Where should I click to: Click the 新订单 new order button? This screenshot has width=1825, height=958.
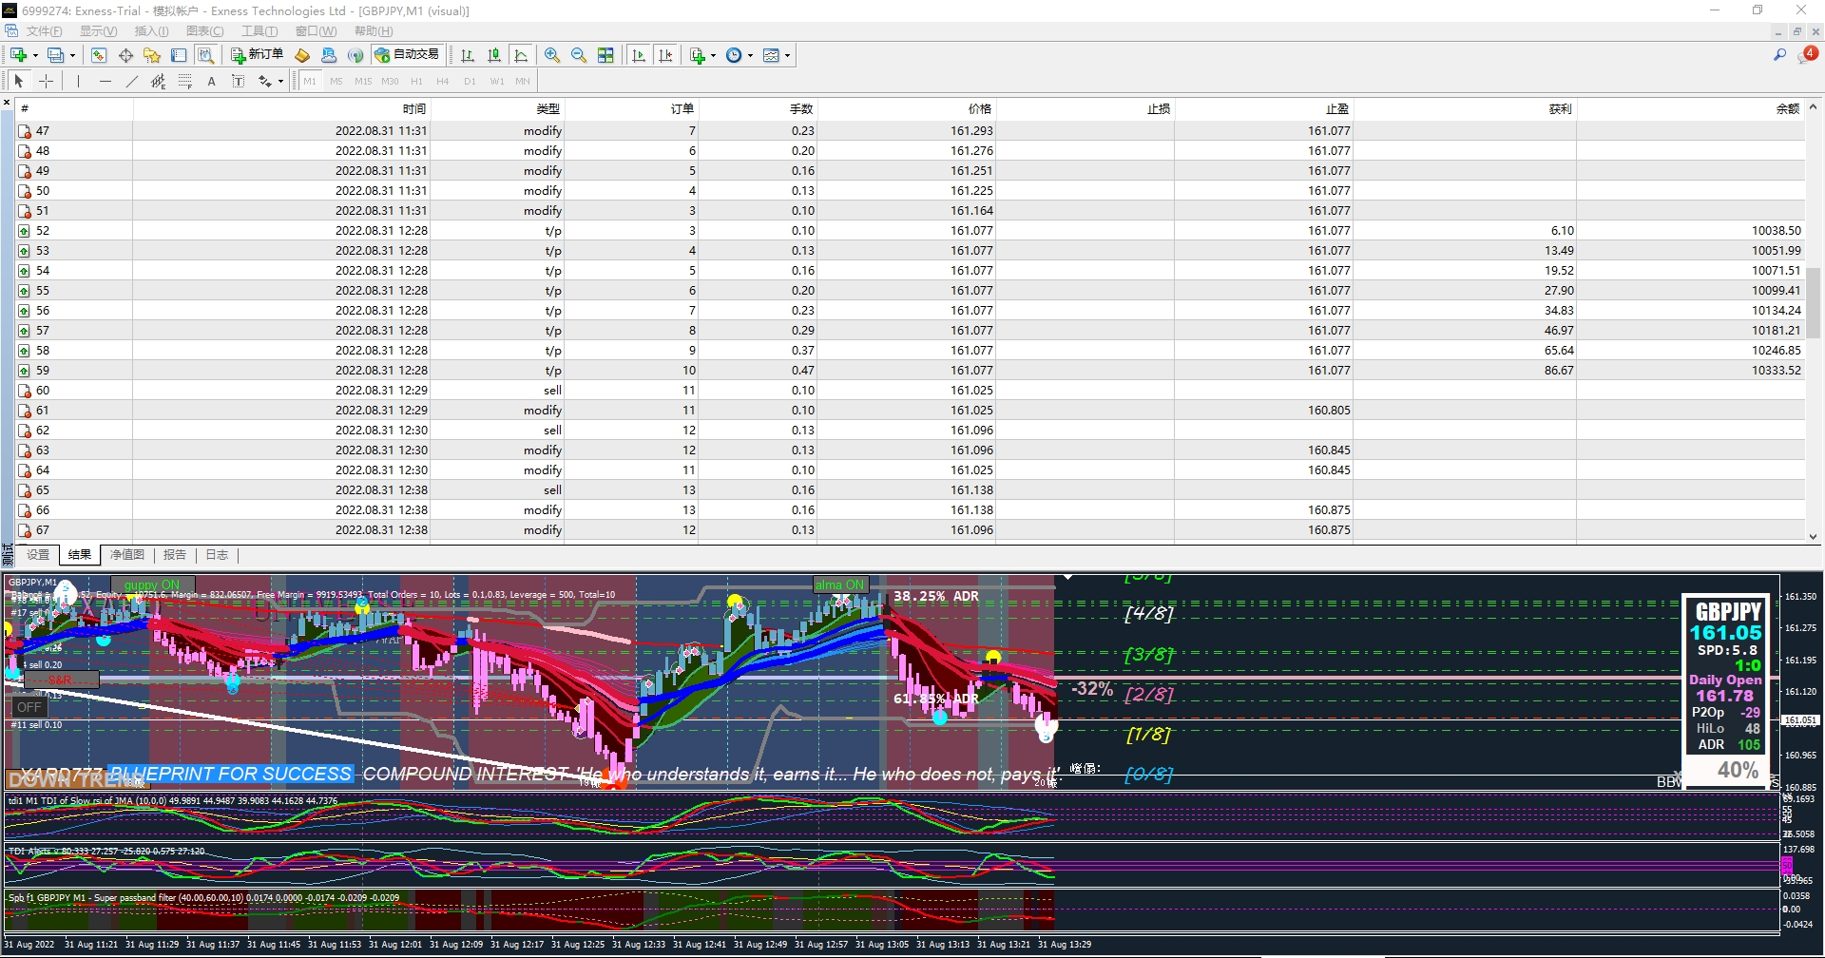(x=257, y=55)
